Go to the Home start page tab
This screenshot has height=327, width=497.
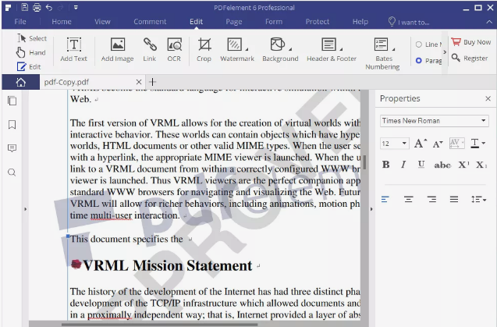[x=21, y=82]
